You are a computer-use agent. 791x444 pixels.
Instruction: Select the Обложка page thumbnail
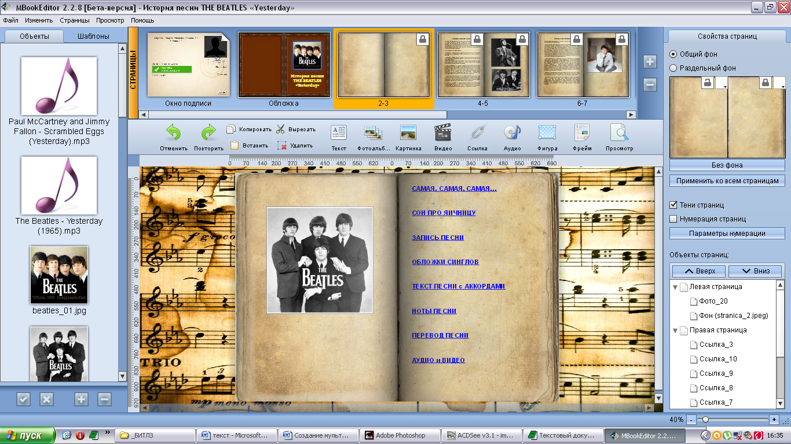pyautogui.click(x=284, y=65)
